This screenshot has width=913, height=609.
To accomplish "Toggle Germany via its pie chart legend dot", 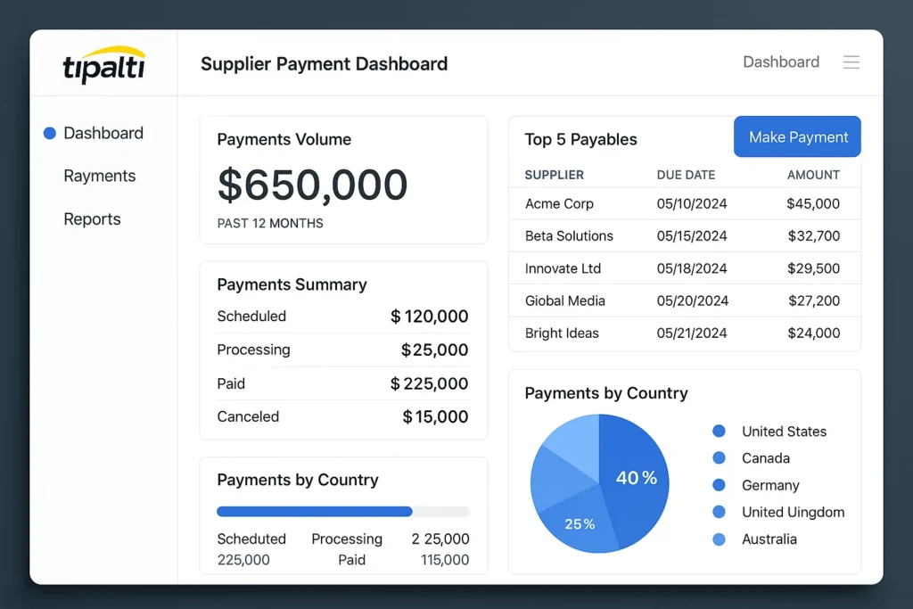I will point(719,485).
